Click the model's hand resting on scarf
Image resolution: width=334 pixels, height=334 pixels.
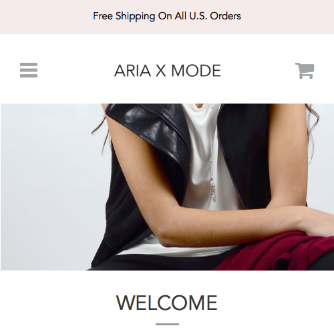(x=319, y=224)
